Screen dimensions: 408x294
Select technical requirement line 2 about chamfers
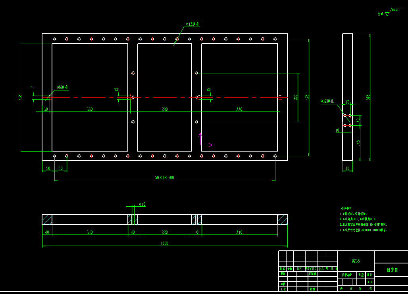click(358, 219)
